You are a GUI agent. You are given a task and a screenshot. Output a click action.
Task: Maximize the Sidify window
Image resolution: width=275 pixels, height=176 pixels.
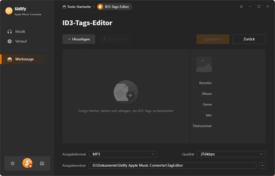pos(259,7)
